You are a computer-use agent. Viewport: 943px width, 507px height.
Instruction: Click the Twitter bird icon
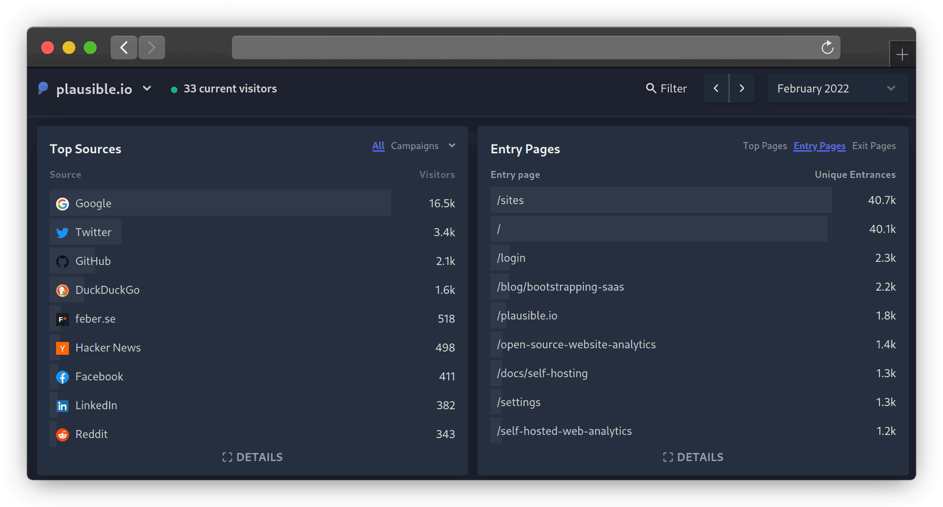tap(62, 233)
